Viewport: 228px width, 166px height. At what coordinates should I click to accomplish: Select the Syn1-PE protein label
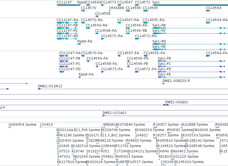click(164, 74)
